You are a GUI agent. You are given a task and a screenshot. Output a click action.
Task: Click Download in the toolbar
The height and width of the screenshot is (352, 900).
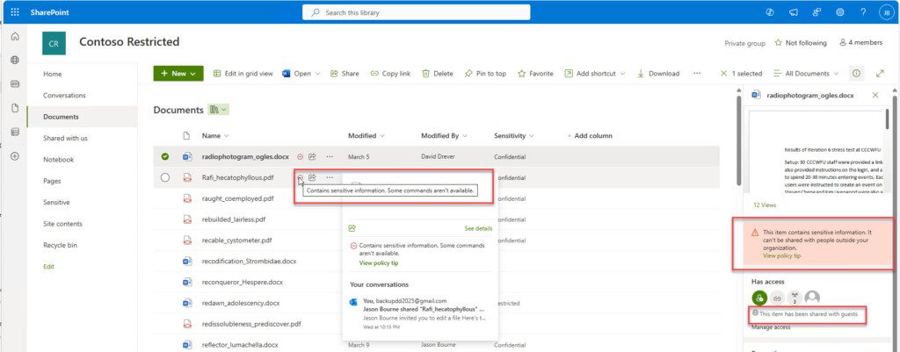(657, 74)
